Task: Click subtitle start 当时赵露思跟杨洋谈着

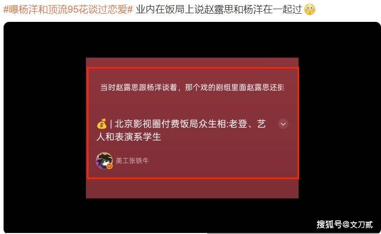Action: pos(138,87)
